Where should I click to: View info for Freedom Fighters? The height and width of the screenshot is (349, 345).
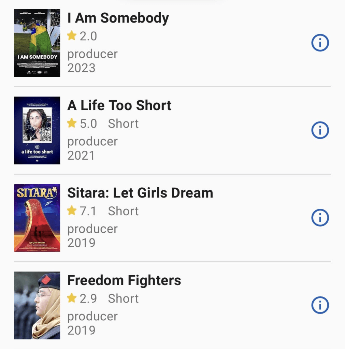tap(320, 305)
